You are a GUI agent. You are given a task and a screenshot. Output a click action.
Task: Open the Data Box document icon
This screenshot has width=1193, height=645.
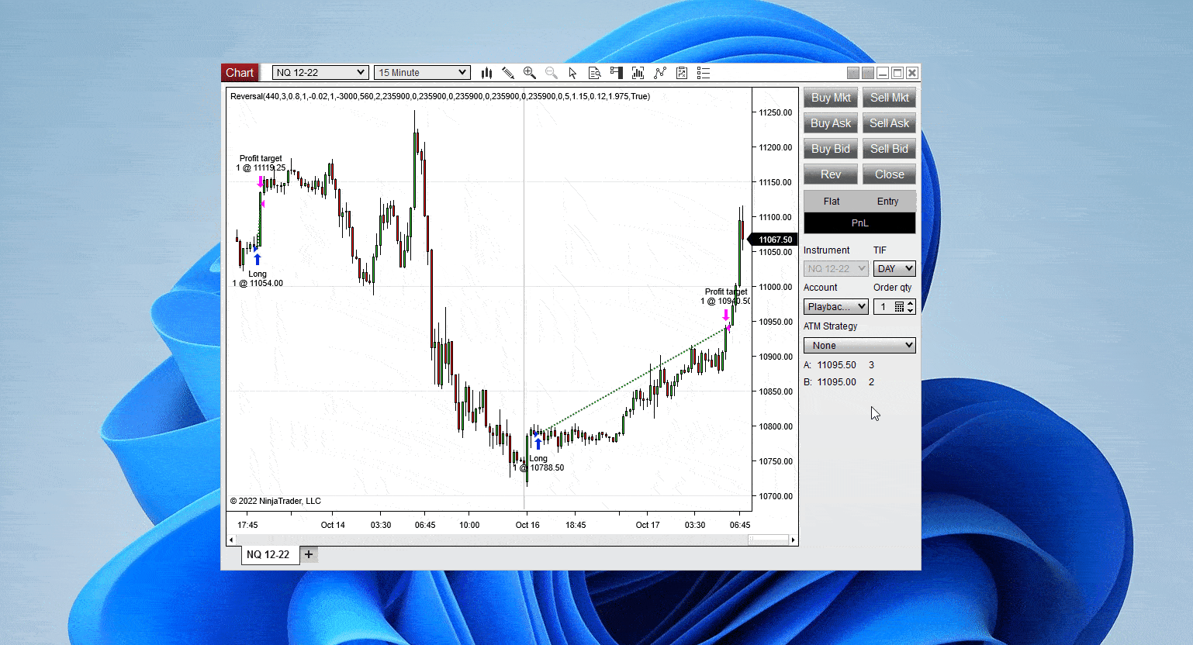pos(595,73)
